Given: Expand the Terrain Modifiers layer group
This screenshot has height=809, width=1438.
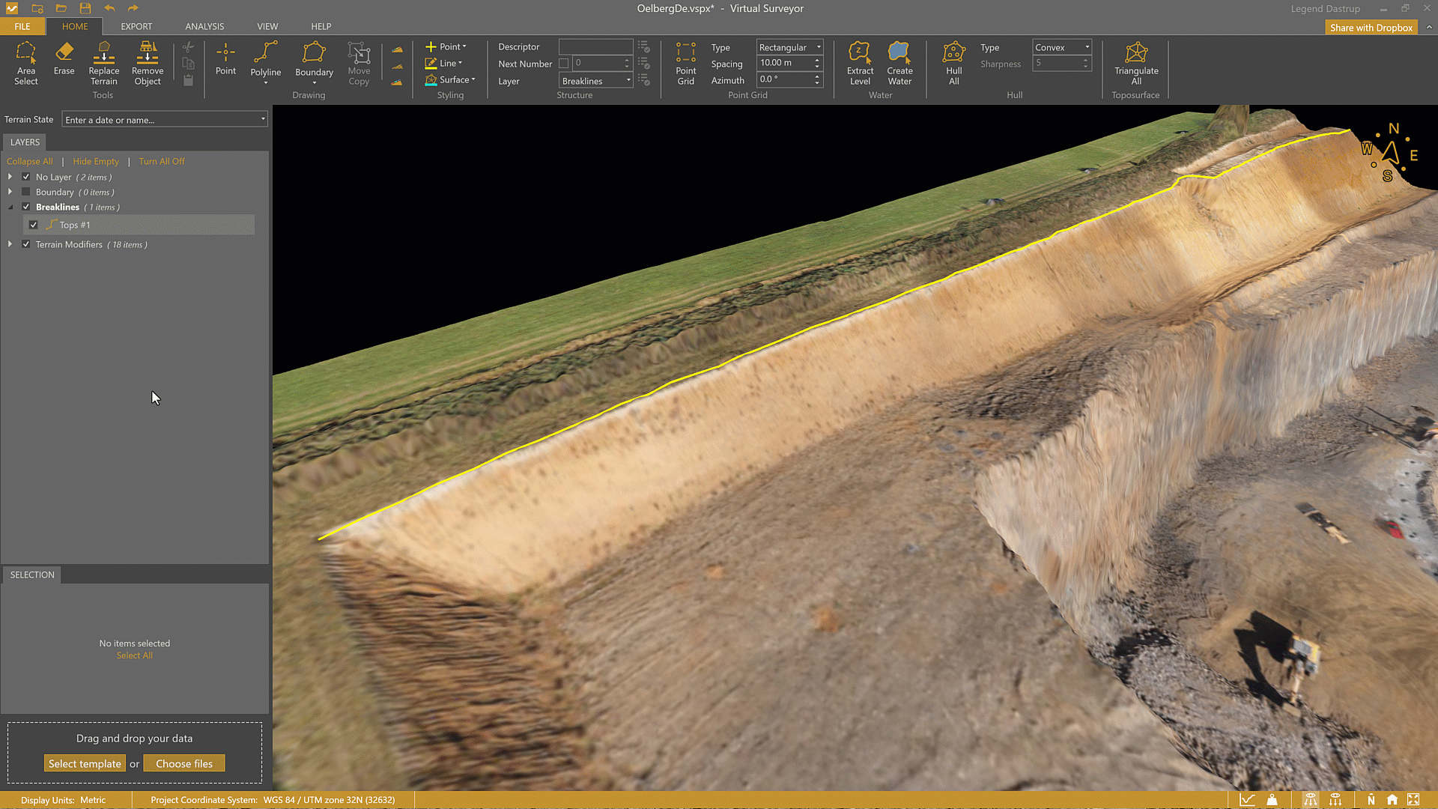Looking at the screenshot, I should (10, 244).
